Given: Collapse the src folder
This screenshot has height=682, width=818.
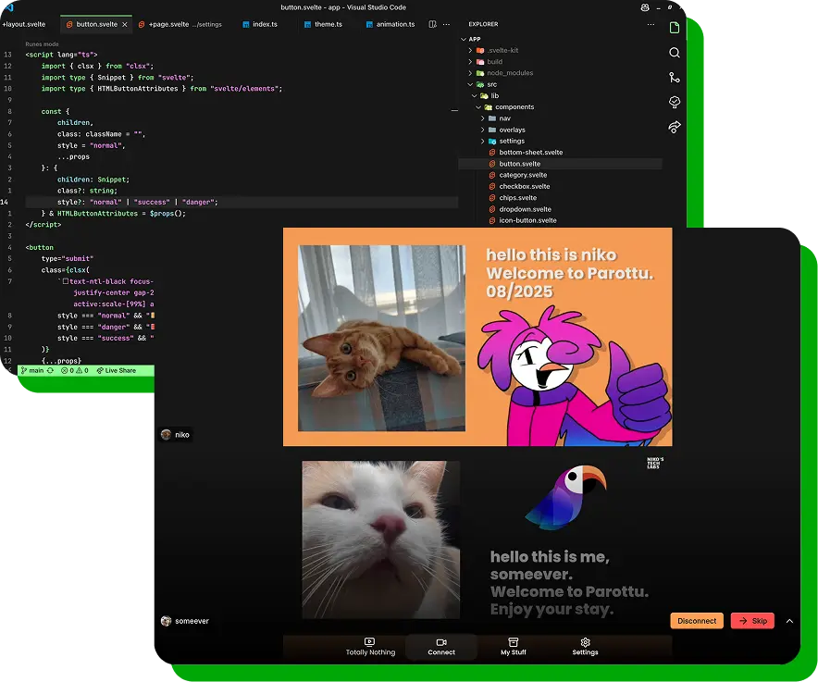Looking at the screenshot, I should (482, 84).
